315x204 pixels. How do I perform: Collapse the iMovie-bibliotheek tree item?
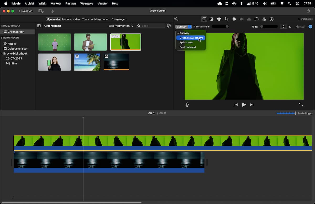pos(2,54)
